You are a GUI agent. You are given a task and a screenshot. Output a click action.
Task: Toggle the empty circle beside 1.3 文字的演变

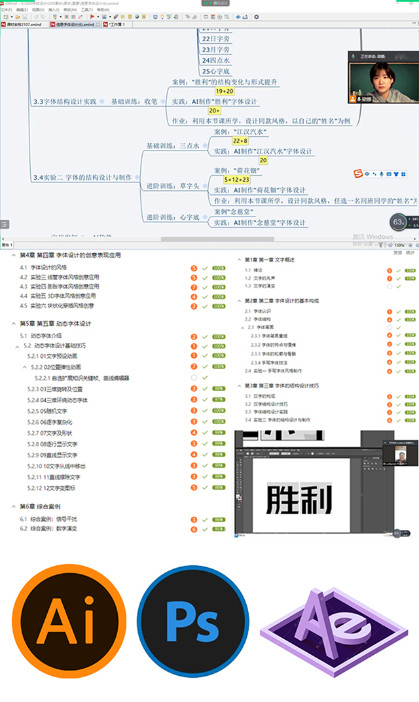[x=390, y=286]
